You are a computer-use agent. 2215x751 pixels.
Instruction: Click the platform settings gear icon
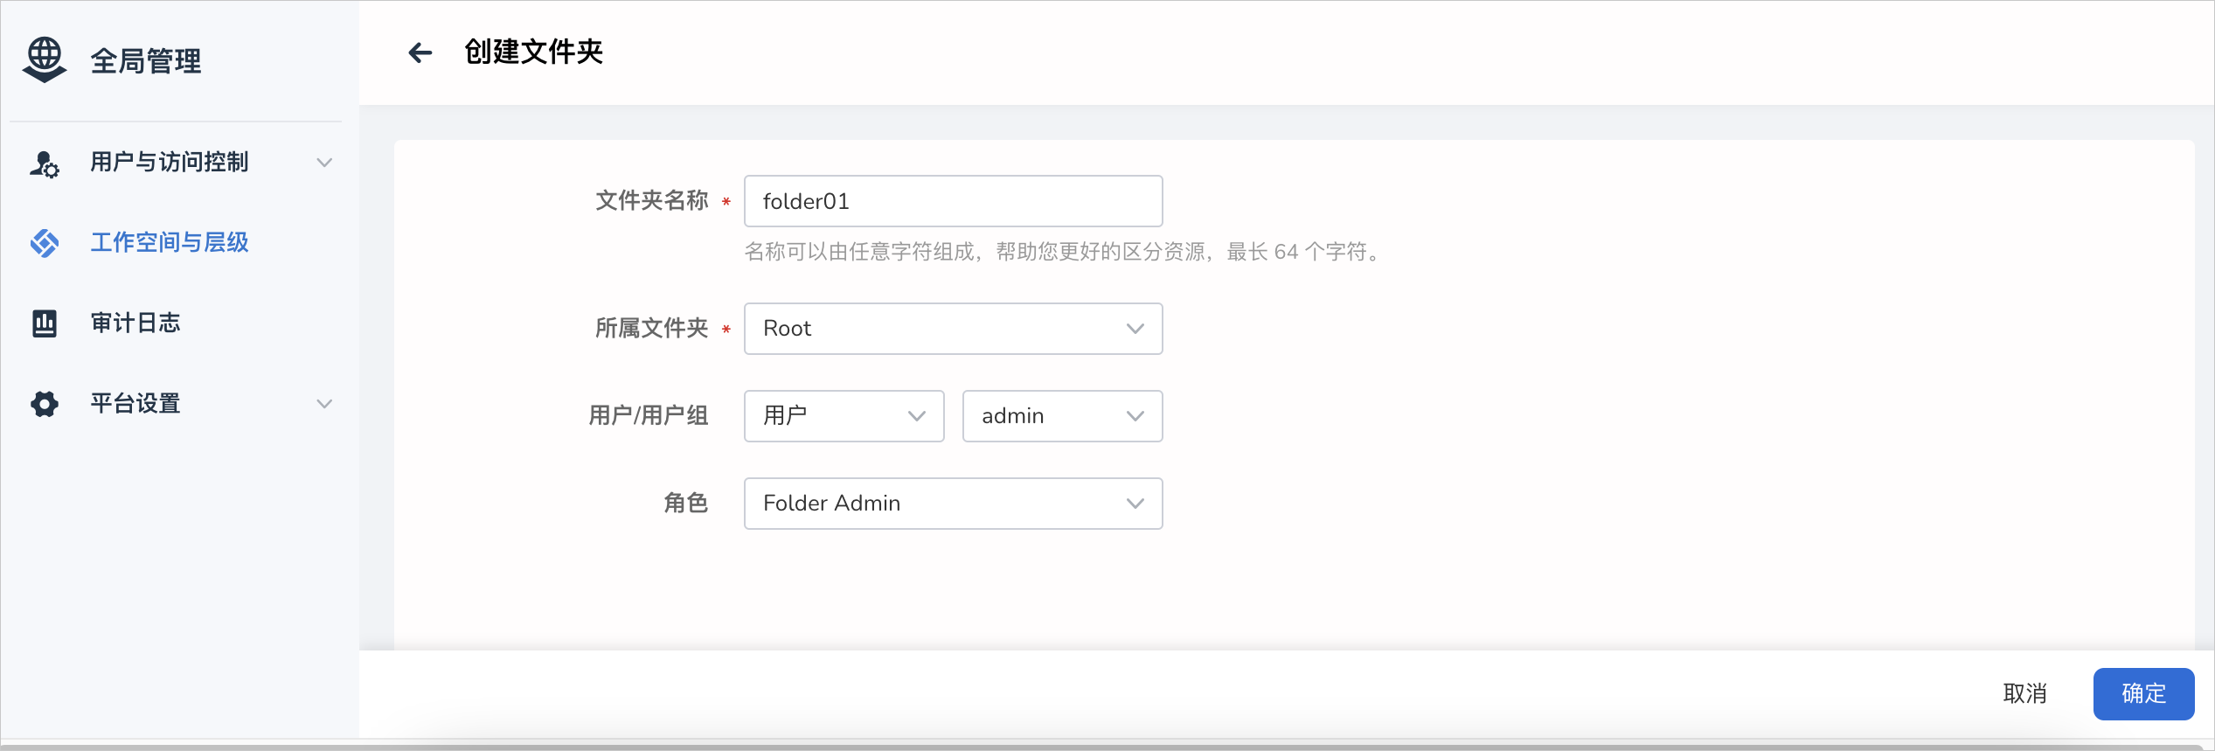45,403
